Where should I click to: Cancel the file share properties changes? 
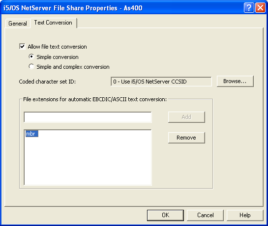pos(205,215)
